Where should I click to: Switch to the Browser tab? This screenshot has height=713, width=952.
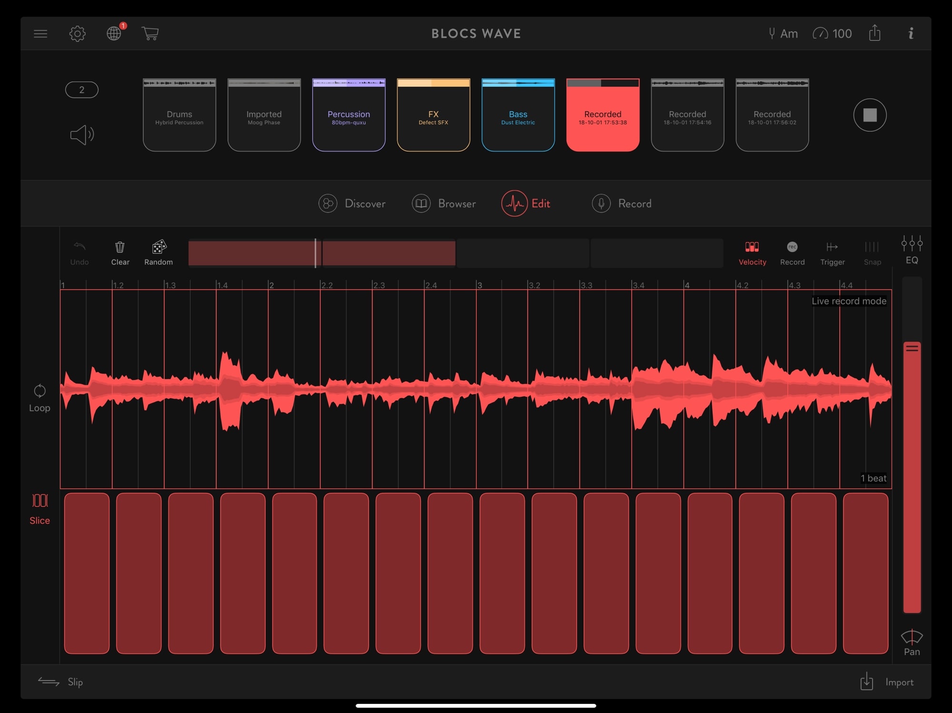pos(444,204)
